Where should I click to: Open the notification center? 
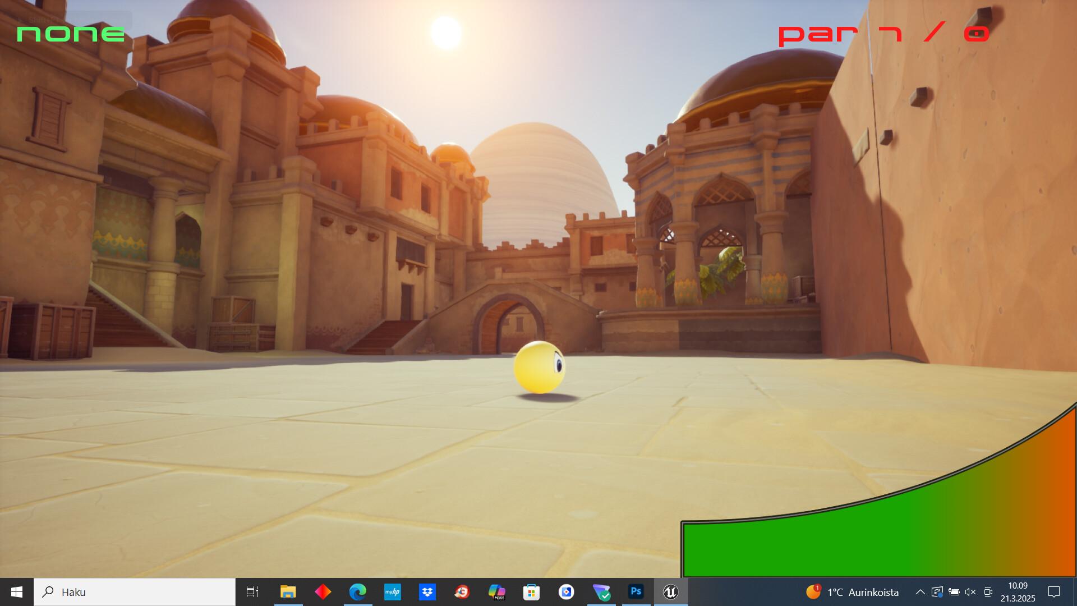[1053, 592]
